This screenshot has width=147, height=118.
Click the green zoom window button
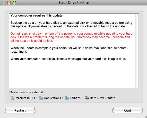14,3
